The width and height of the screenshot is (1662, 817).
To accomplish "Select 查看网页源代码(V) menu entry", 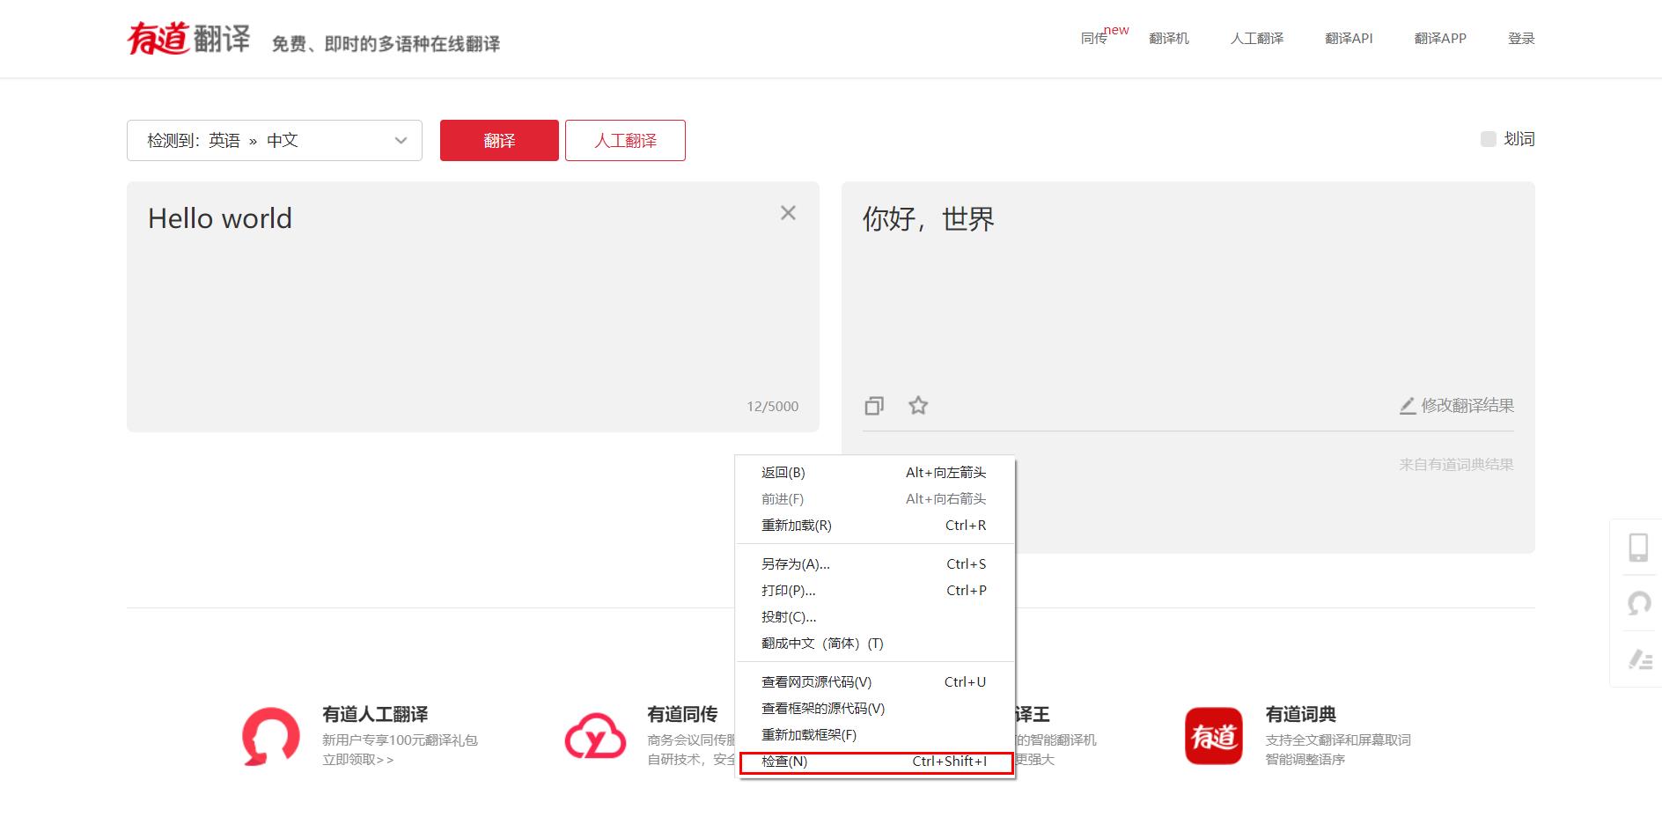I will pyautogui.click(x=875, y=682).
